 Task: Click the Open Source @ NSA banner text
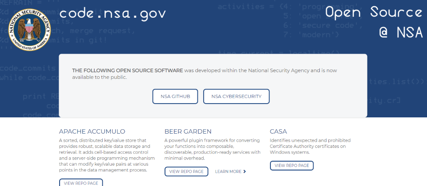click(374, 22)
